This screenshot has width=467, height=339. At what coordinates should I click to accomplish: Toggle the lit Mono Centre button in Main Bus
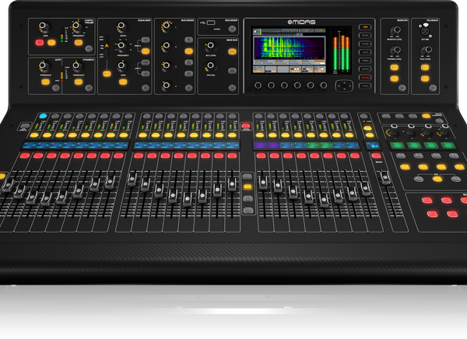232,51
